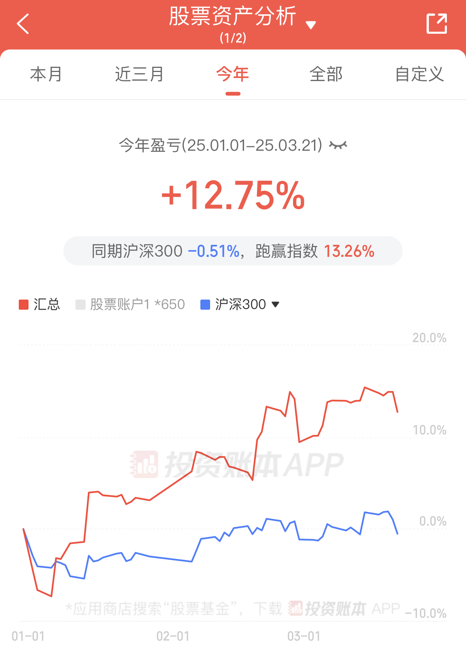Tap the back arrow icon

[x=23, y=24]
